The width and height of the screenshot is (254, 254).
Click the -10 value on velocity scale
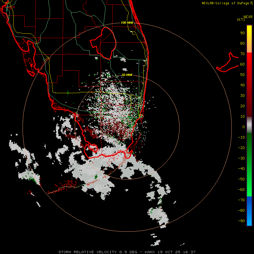tap(241, 137)
